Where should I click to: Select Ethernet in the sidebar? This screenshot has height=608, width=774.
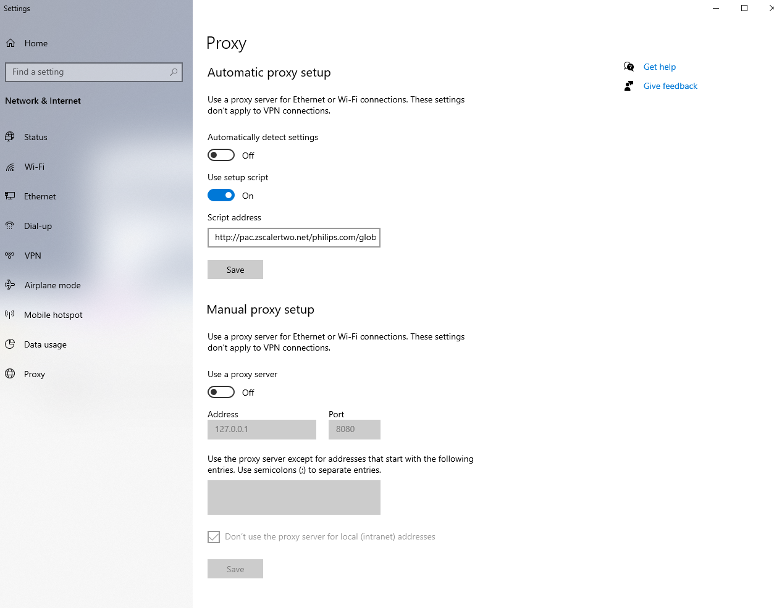40,196
